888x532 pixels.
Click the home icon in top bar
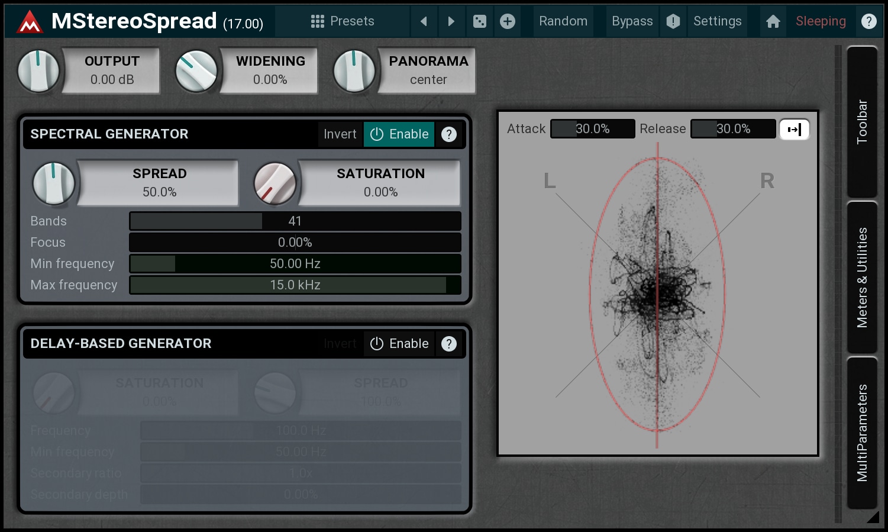pos(773,21)
